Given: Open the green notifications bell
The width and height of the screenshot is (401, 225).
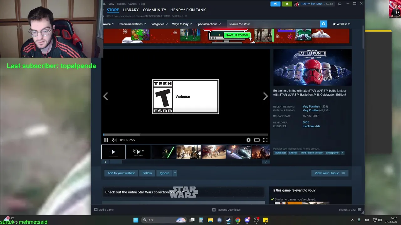Looking at the screenshot, I should [287, 4].
